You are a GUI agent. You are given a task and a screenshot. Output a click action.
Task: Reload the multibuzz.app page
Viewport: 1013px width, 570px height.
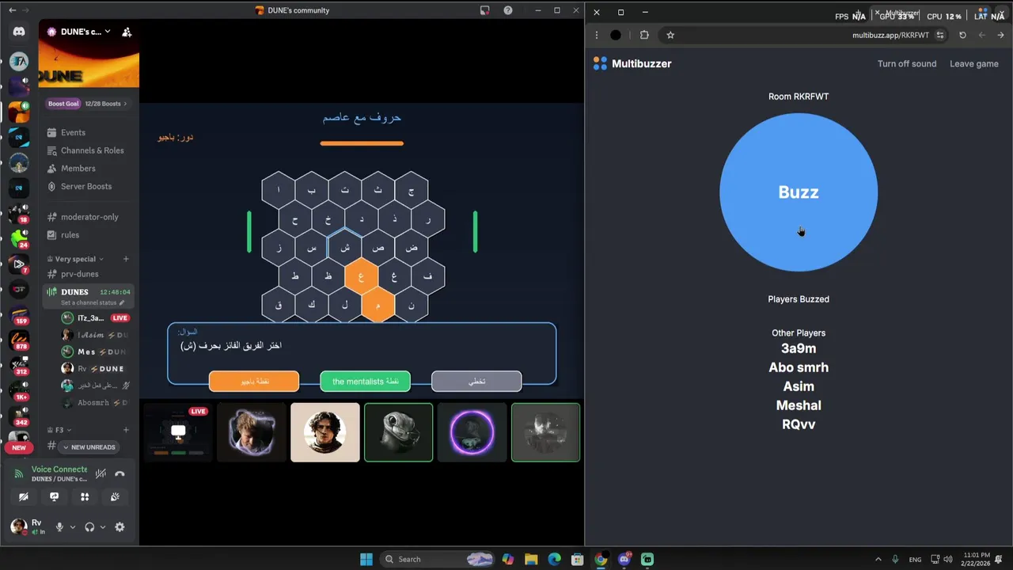[962, 35]
